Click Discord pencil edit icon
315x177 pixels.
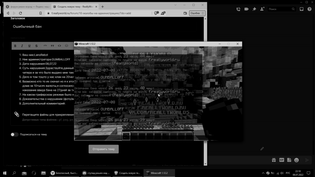pyautogui.click(x=262, y=149)
